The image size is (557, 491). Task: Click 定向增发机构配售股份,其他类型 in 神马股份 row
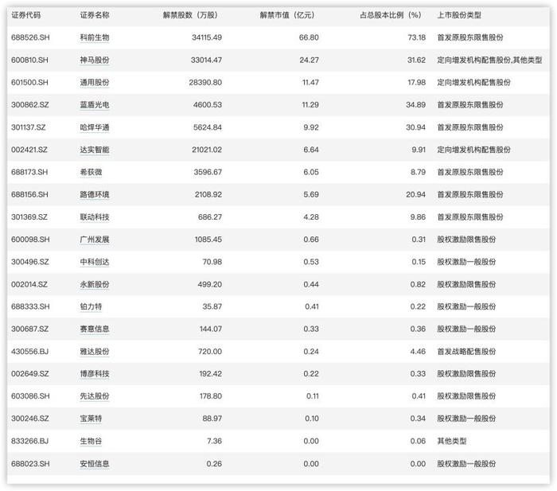pyautogui.click(x=489, y=60)
